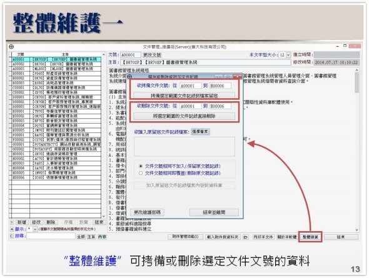Image resolution: width=369 pixels, height=278 pixels.
Task: Click the 主旨 column header in list
Action: [x=66, y=54]
